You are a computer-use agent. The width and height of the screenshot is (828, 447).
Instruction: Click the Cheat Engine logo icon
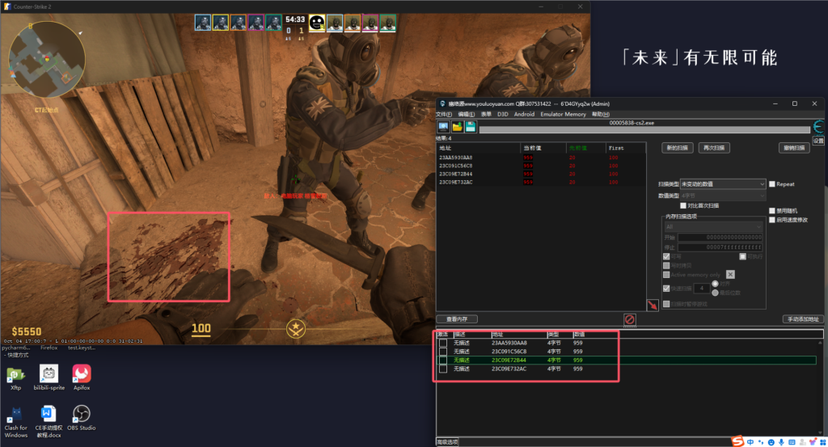(x=818, y=127)
